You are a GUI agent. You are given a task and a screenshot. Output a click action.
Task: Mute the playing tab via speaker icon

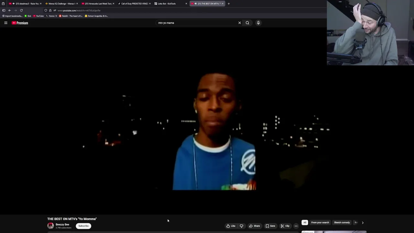(195, 4)
